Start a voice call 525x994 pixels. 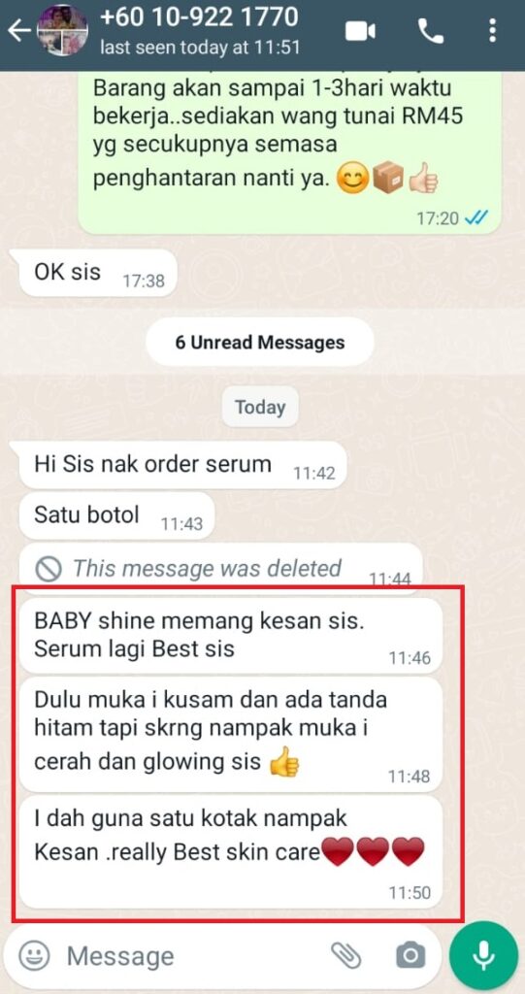click(431, 31)
